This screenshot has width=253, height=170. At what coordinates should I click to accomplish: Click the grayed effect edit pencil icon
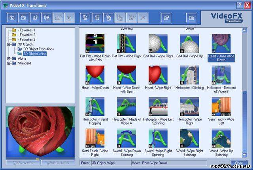(x=132, y=18)
